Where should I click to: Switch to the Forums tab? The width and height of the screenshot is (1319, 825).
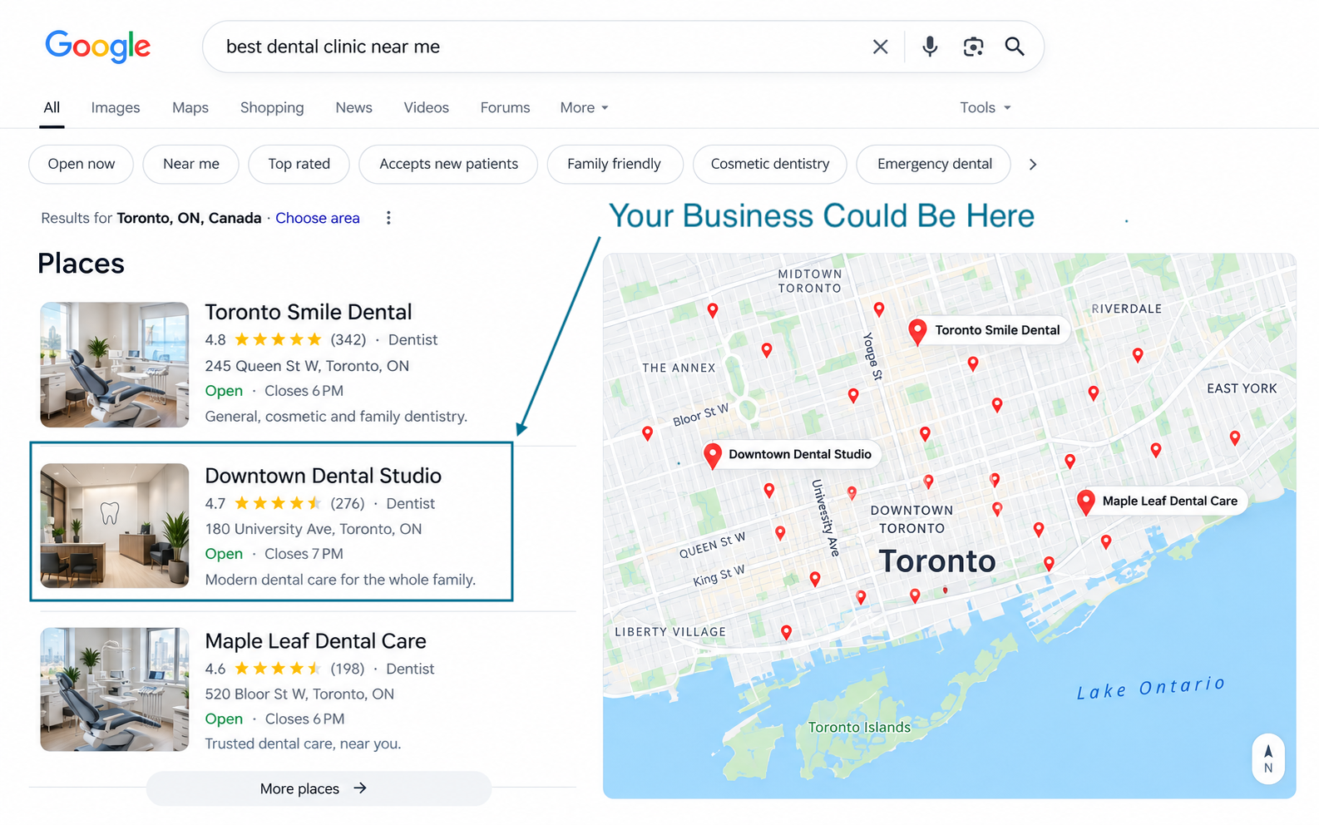tap(505, 107)
